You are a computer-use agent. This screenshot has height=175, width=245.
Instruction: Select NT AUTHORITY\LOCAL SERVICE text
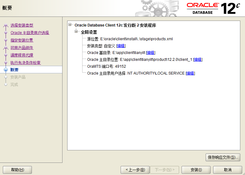(156, 73)
